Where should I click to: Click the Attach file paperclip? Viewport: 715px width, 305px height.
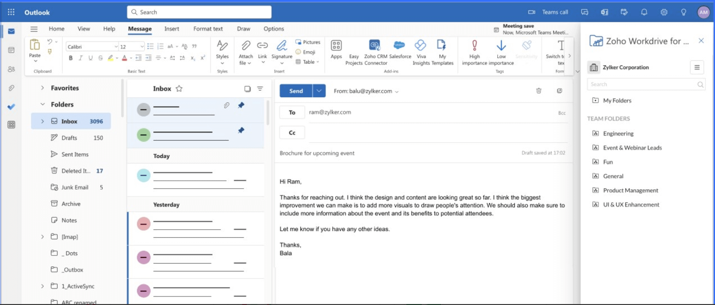pyautogui.click(x=246, y=46)
